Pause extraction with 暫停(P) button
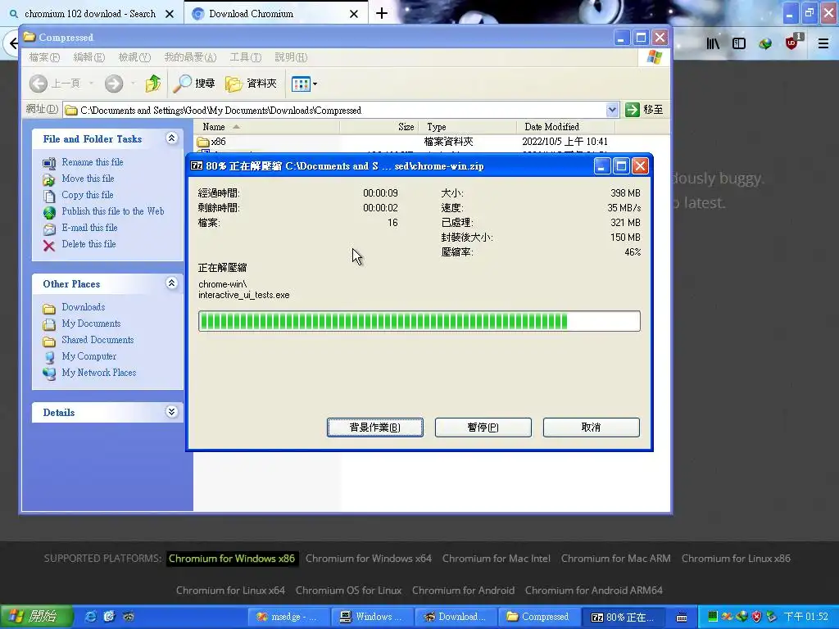This screenshot has height=629, width=839. [x=483, y=428]
